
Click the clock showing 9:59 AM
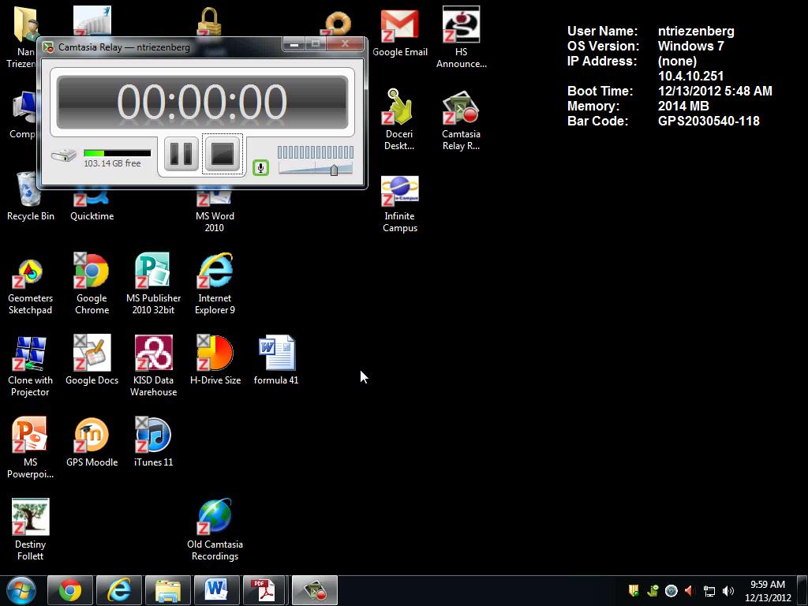[x=768, y=591]
